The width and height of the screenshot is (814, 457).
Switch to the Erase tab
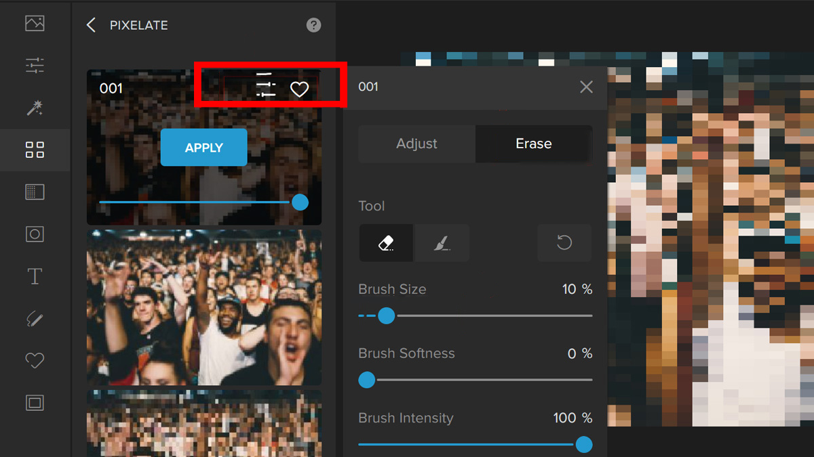[x=533, y=144]
